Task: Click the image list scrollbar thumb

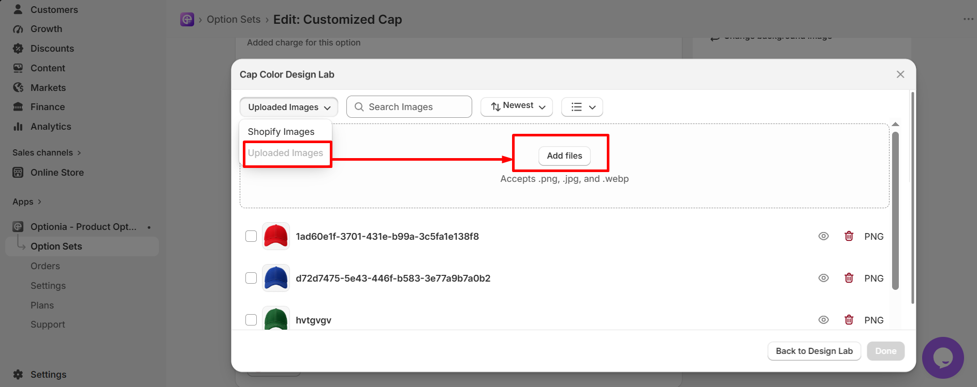Action: (895, 211)
